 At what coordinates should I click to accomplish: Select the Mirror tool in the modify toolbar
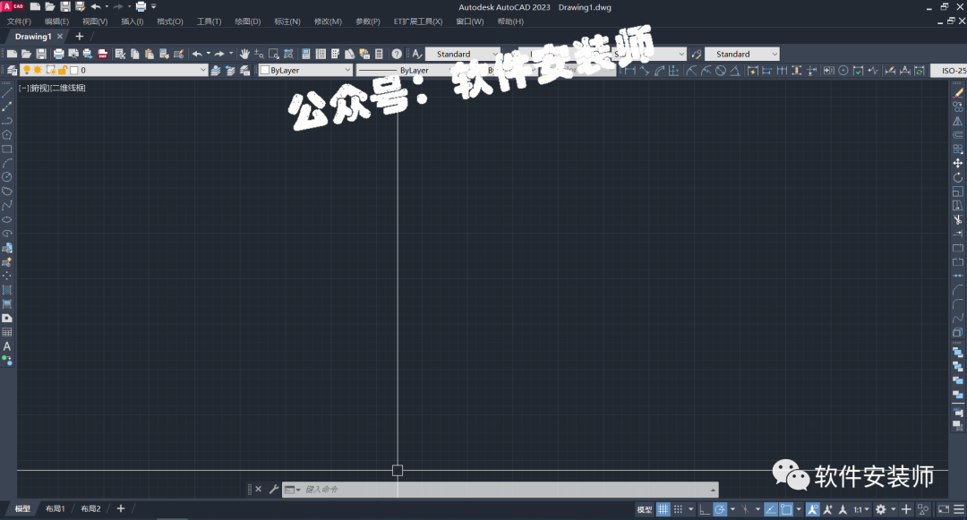(958, 121)
